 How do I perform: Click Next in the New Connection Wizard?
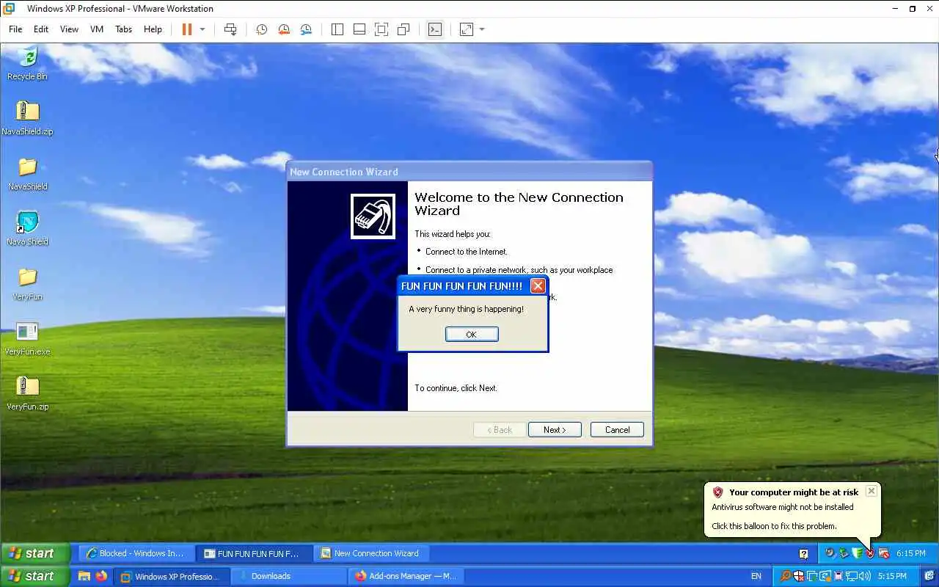(x=555, y=430)
